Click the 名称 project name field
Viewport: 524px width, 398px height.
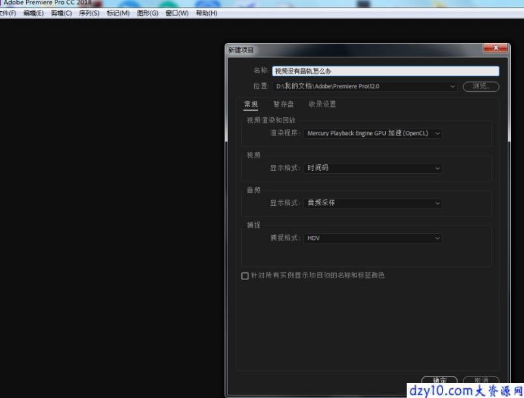[x=386, y=71]
